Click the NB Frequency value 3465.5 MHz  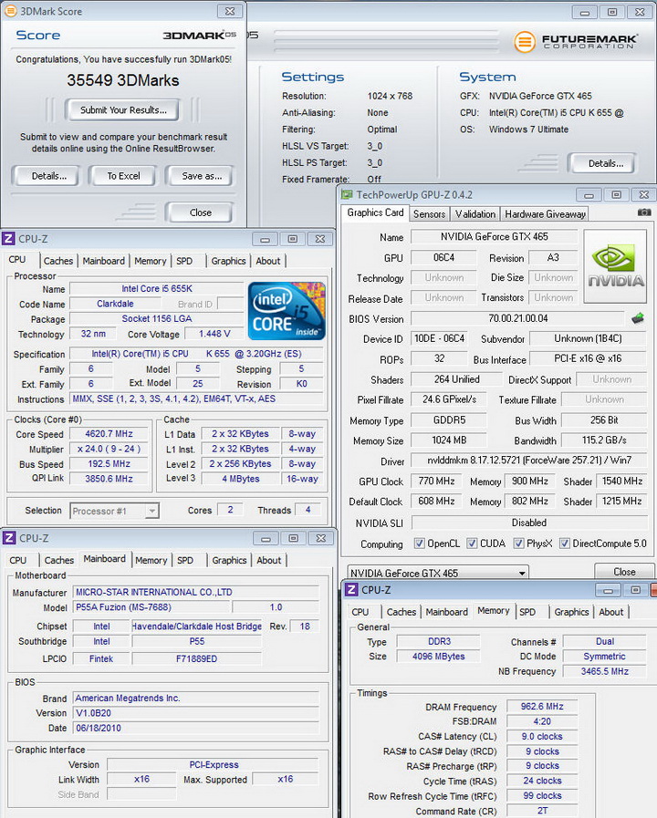[605, 671]
